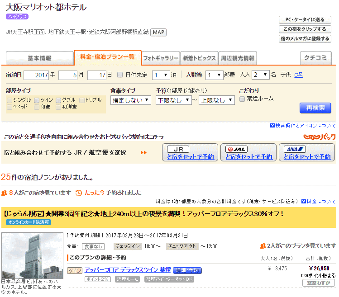Image resolution: width=339 pixels, height=297 pixels.
Task: Click the viewers icon beside 8人がこの宿を見ています
Action: [x=4, y=193]
